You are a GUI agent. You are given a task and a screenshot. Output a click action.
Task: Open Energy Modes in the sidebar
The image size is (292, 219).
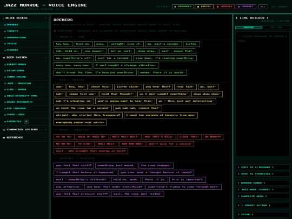pyautogui.click(x=25, y=64)
